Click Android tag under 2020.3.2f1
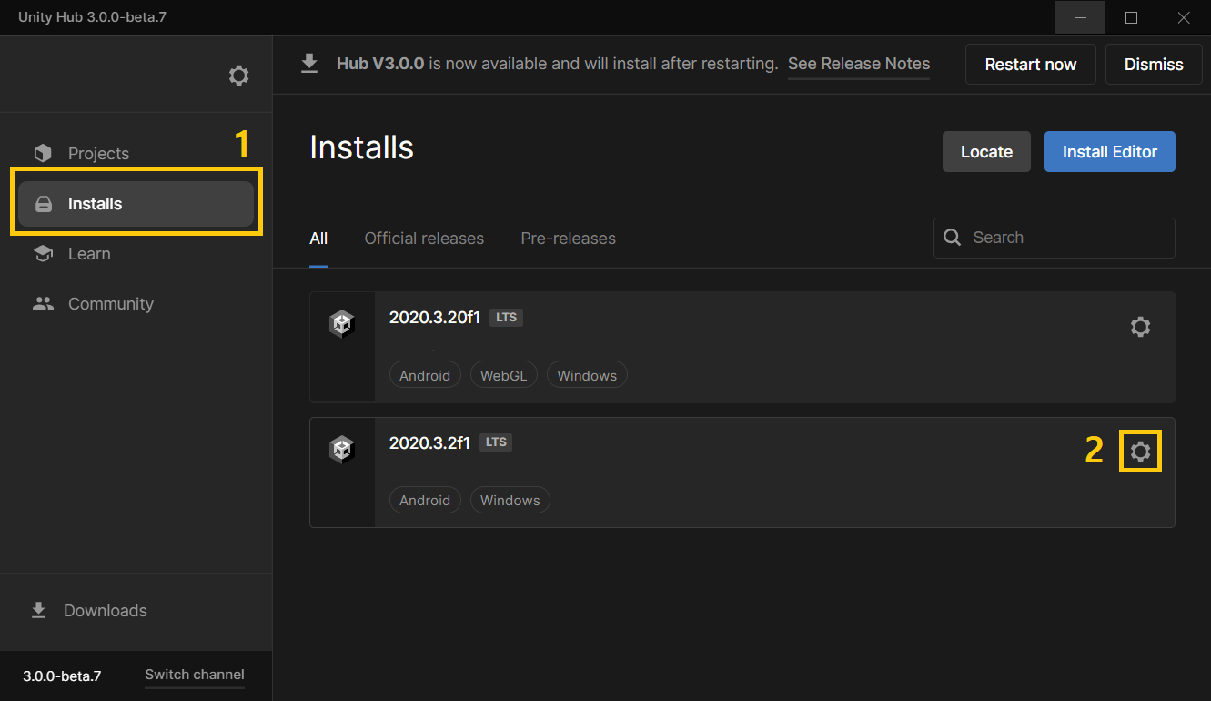This screenshot has height=701, width=1211. [x=425, y=500]
